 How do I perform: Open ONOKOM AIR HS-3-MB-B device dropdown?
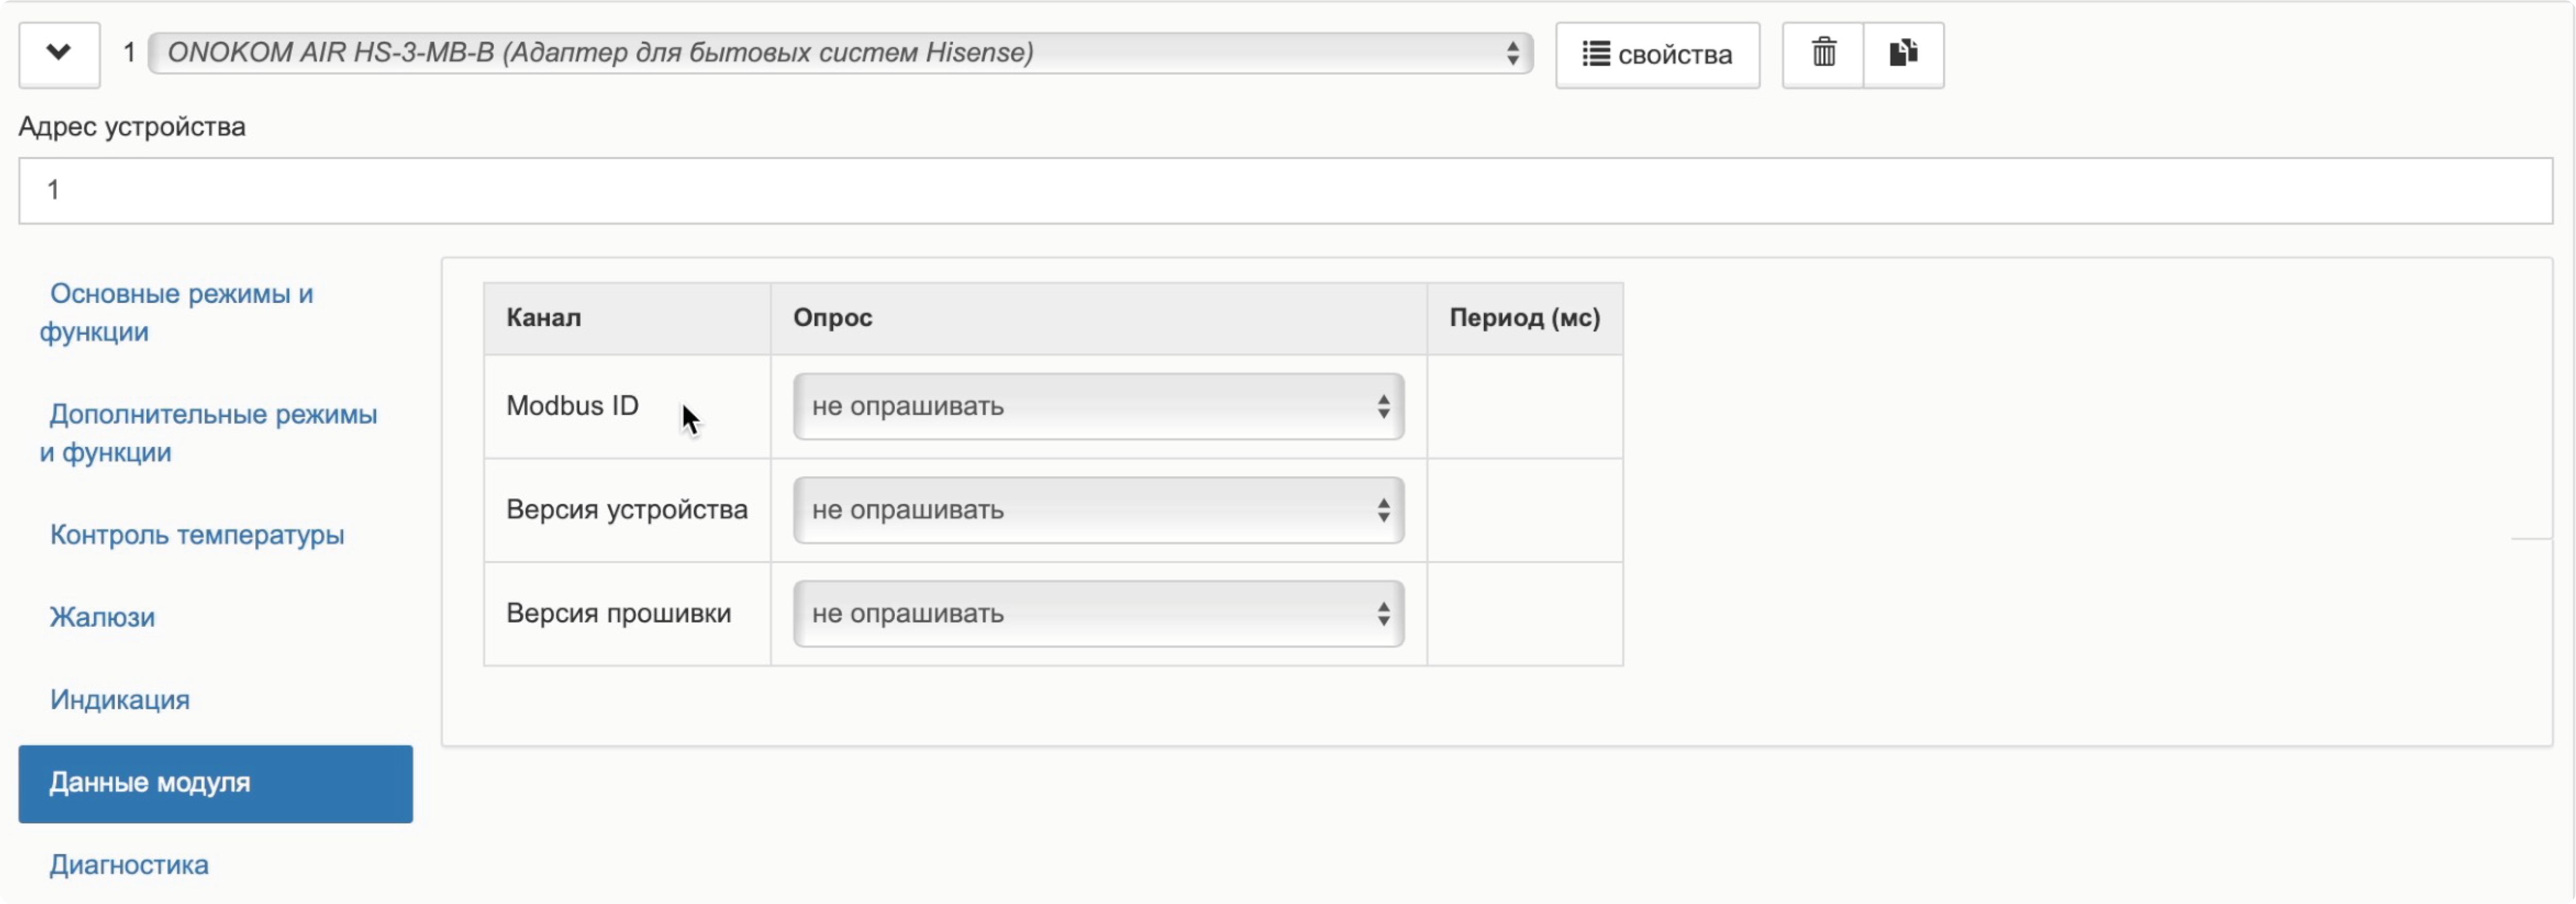coord(840,53)
